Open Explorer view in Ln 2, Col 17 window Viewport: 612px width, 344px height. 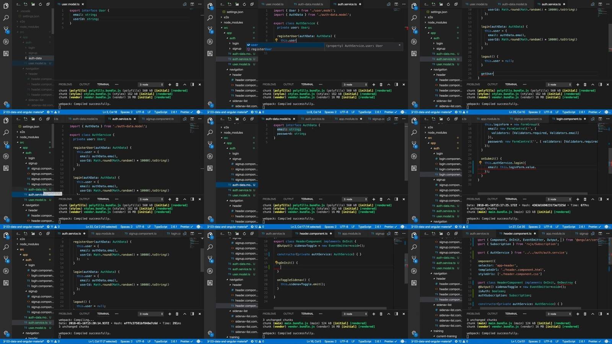(210, 121)
